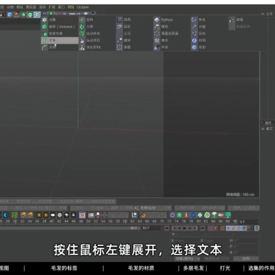This screenshot has height=275, width=275.
Task: Click the 重置效果器 icon
Action: 157,34
